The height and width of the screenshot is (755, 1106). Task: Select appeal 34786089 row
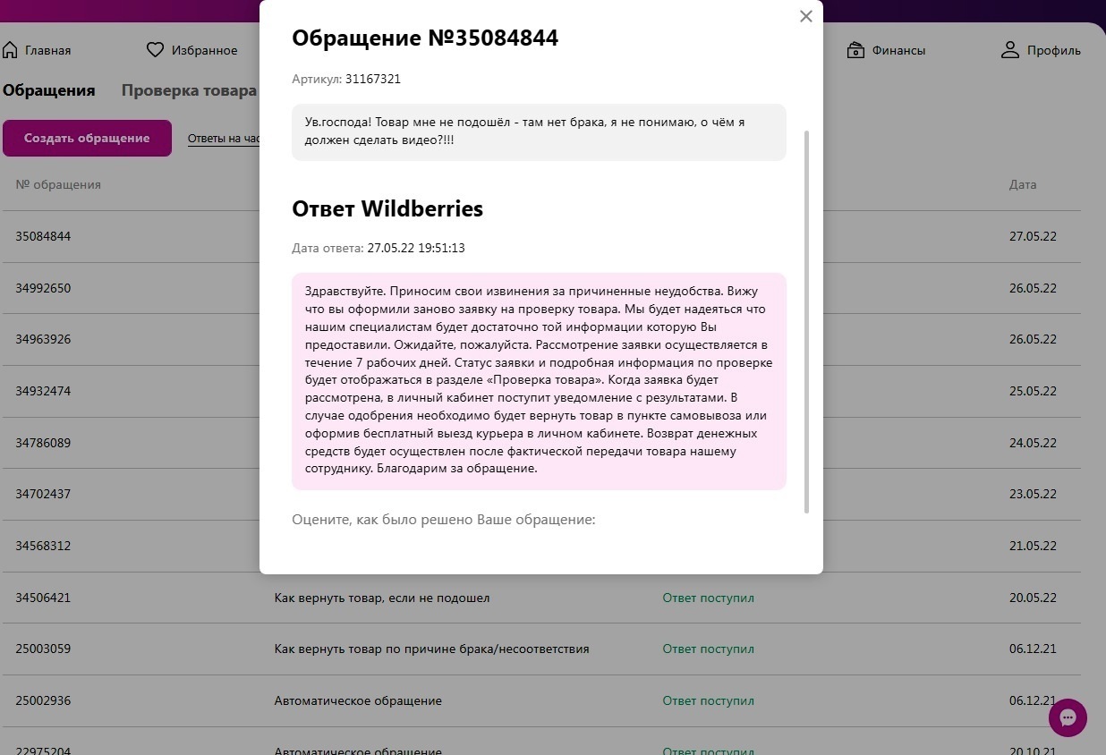[x=43, y=443]
